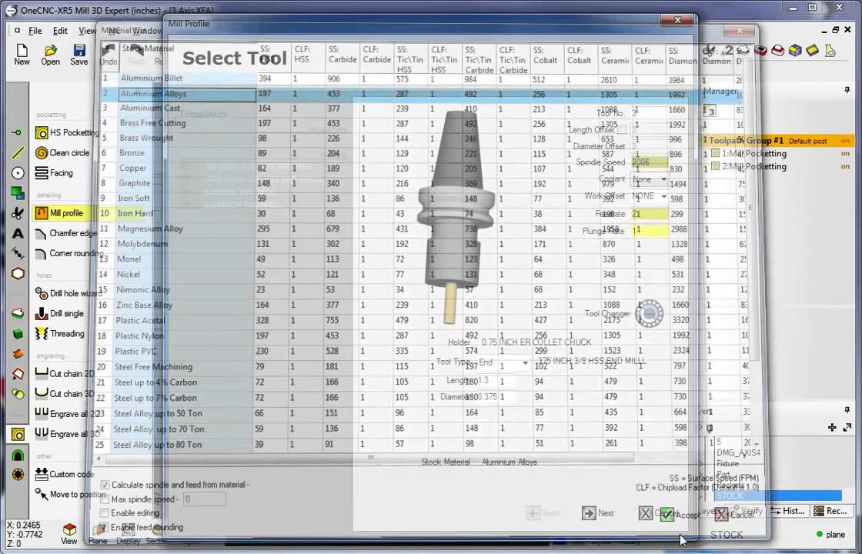Click the material table's horizontal scrollbar
Screen dimensions: 862x554
pos(371,457)
